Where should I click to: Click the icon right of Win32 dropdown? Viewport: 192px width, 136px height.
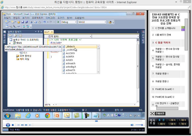[x=110, y=22]
